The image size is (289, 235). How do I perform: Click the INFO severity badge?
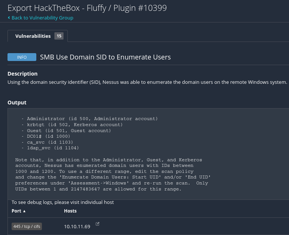click(x=22, y=57)
